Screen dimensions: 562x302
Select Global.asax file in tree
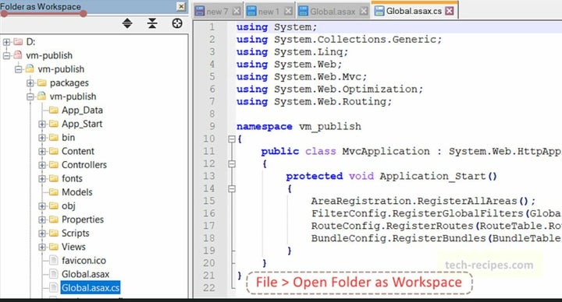tap(85, 274)
